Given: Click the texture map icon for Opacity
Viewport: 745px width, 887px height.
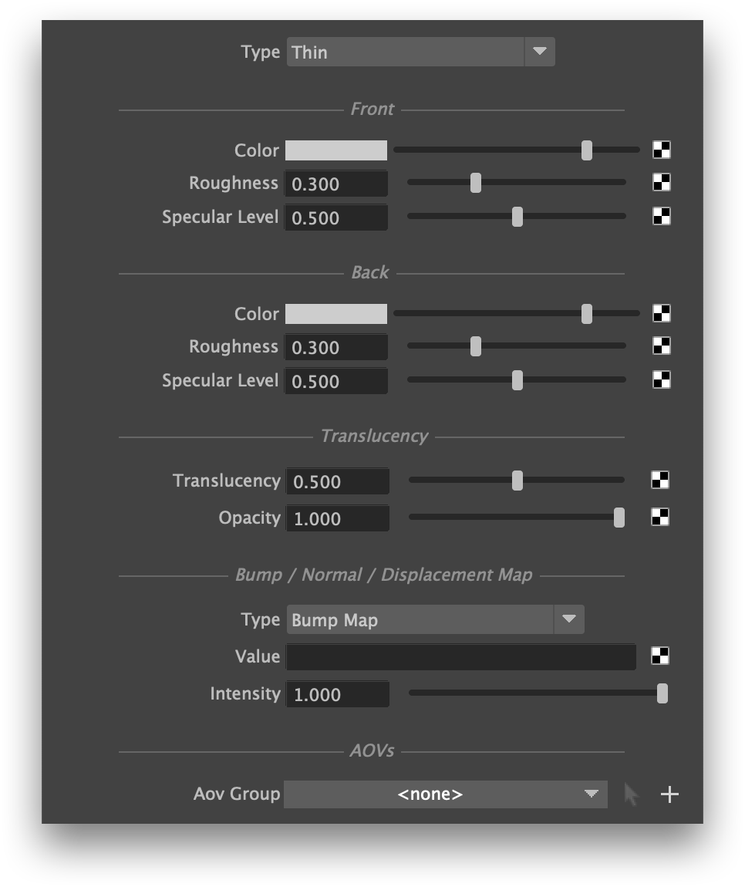Looking at the screenshot, I should point(659,517).
